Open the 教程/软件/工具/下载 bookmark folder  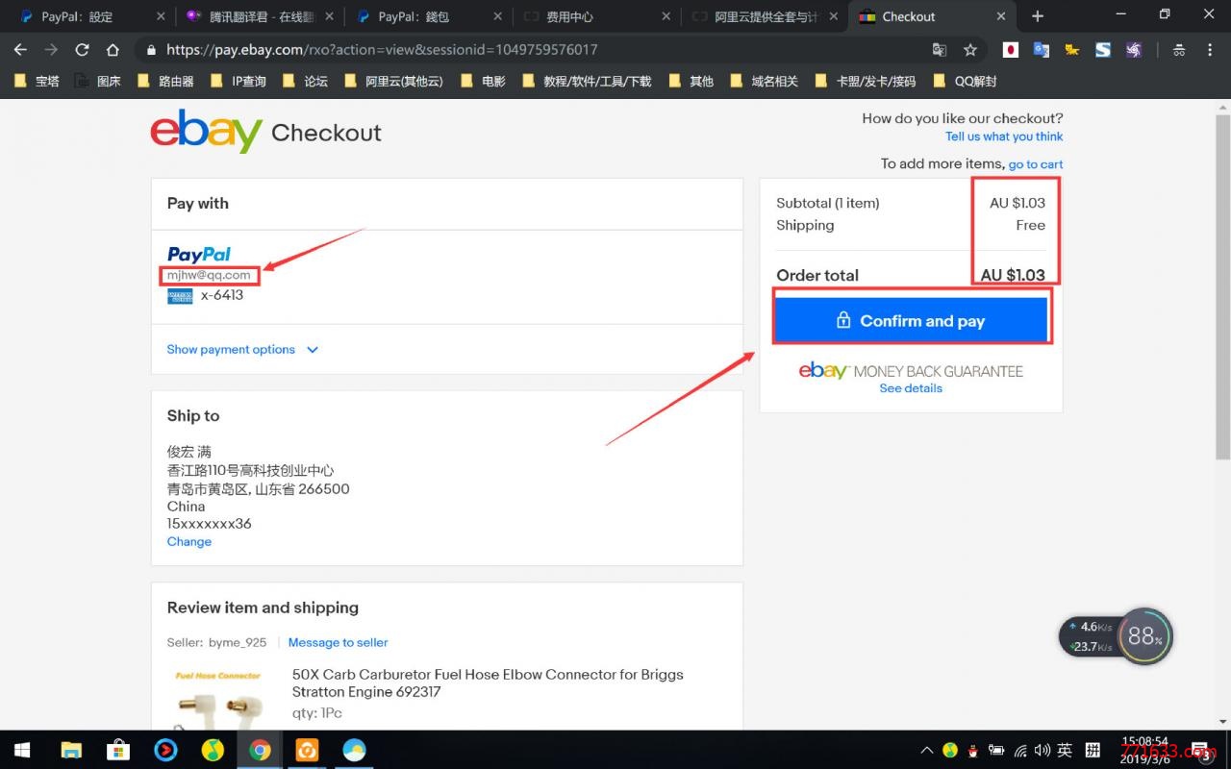(586, 82)
